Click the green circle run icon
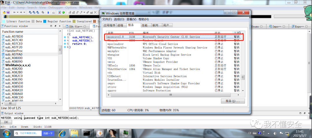312x138 pixels. coord(64,12)
